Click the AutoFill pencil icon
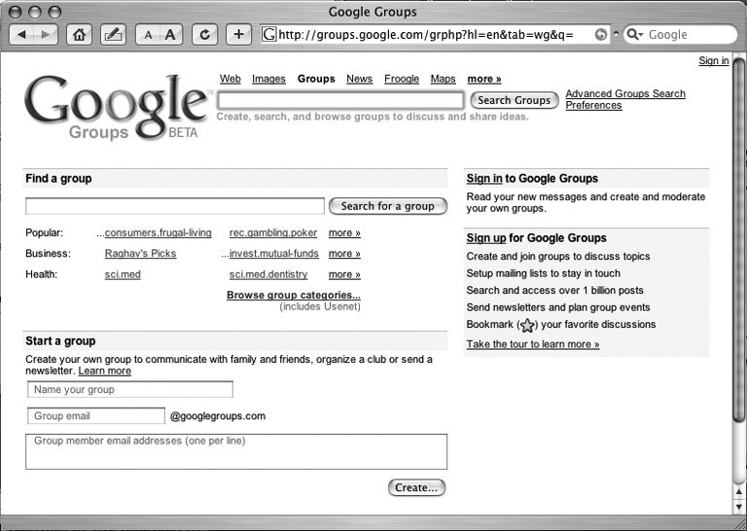Image resolution: width=747 pixels, height=531 pixels. point(113,34)
